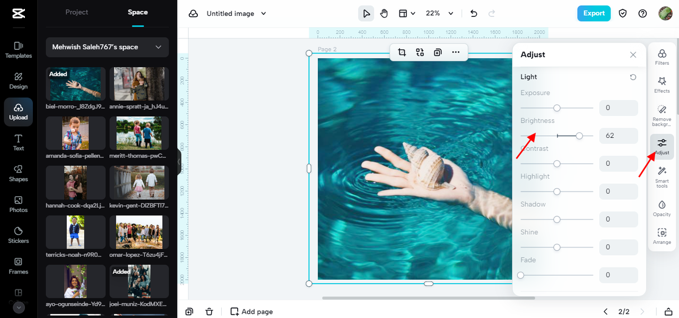
Task: Open the Templates sidebar panel
Action: pos(19,50)
